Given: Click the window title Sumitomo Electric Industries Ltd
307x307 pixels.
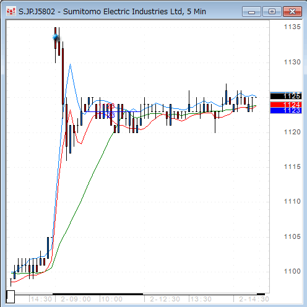Looking at the screenshot, I should [x=123, y=12].
